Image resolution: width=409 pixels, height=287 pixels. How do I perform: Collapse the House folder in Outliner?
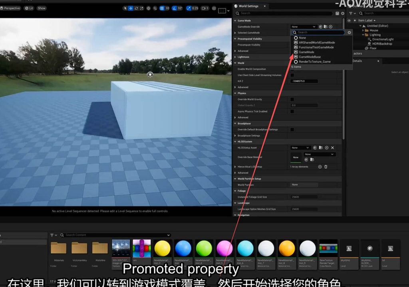363,30
